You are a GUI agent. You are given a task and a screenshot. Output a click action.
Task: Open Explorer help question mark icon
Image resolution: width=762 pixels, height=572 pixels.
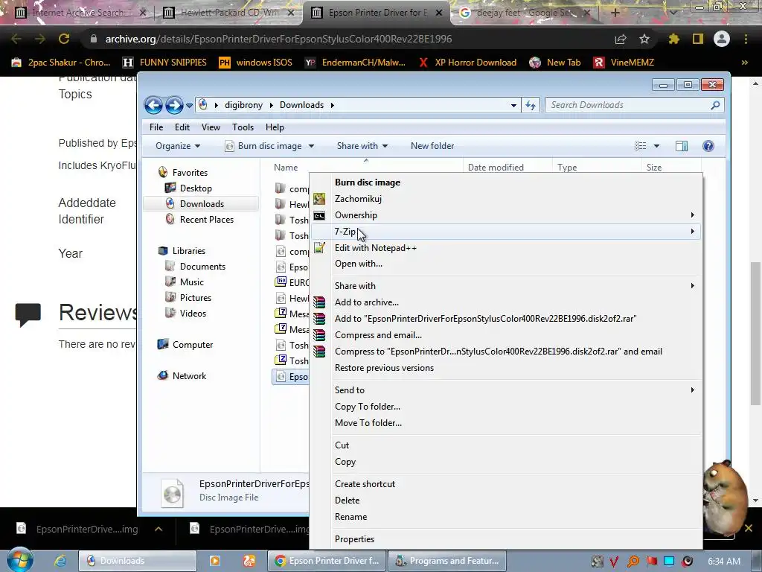click(708, 146)
